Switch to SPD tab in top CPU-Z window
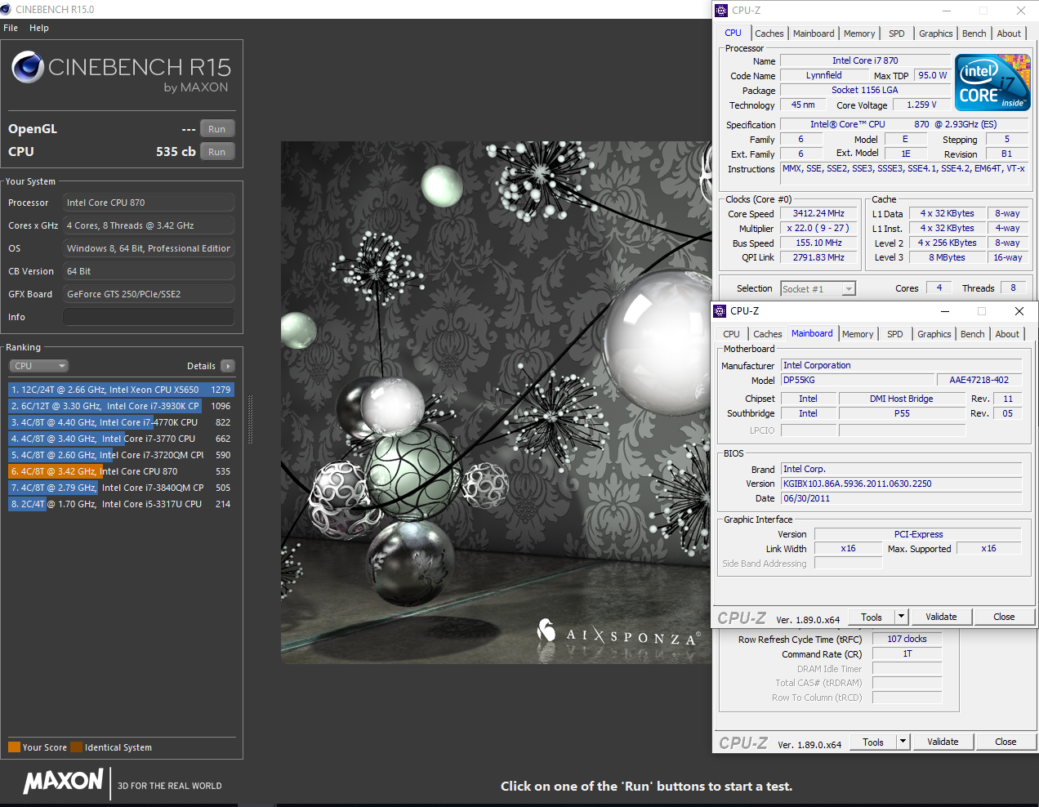1039x807 pixels. (896, 33)
